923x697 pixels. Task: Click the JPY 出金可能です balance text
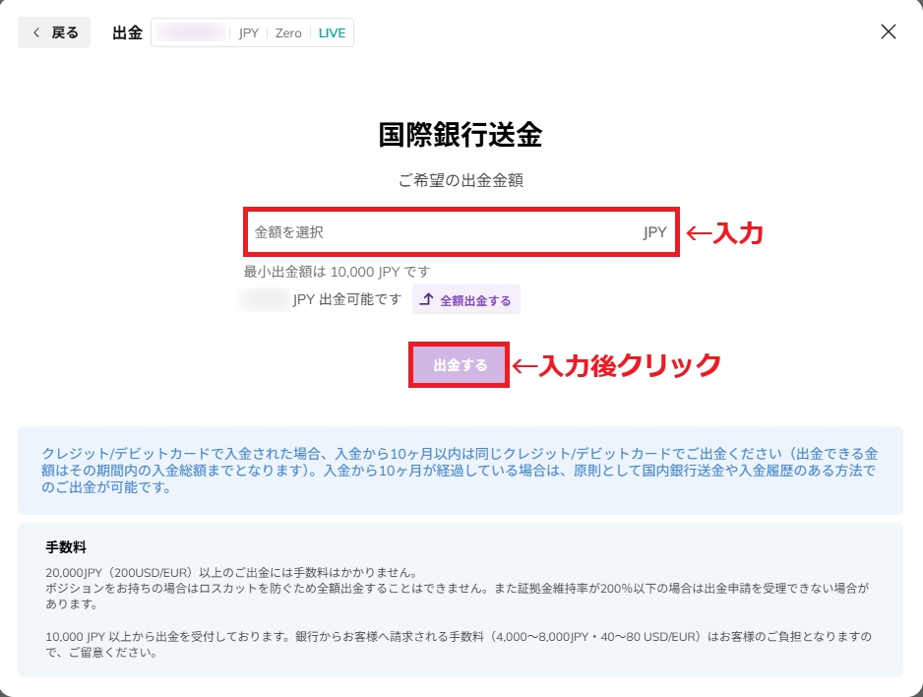pos(346,299)
